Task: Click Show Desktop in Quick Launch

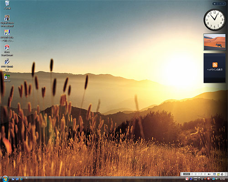Action: [x=13, y=179]
